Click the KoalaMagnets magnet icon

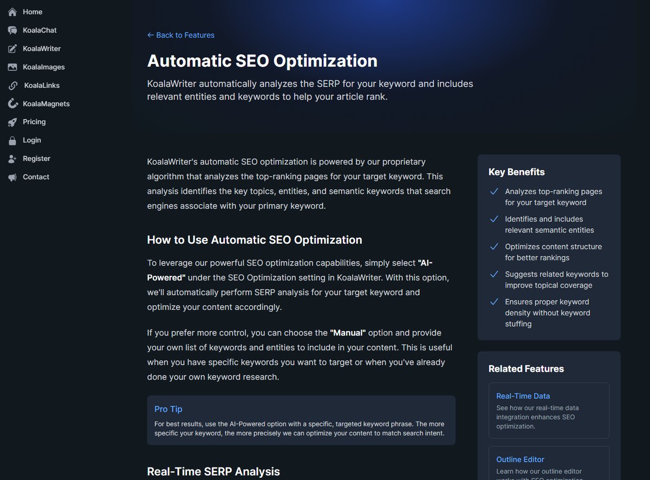point(12,103)
